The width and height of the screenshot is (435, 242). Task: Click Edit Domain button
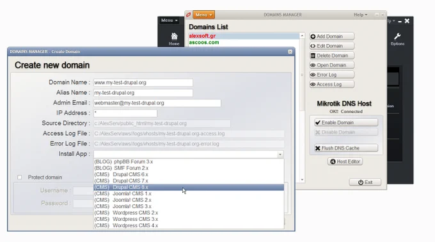click(332, 46)
